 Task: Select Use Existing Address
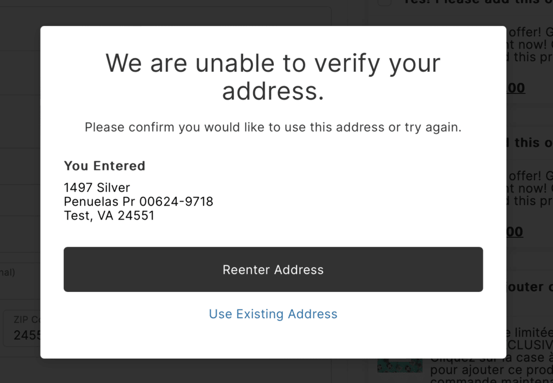[x=273, y=314]
